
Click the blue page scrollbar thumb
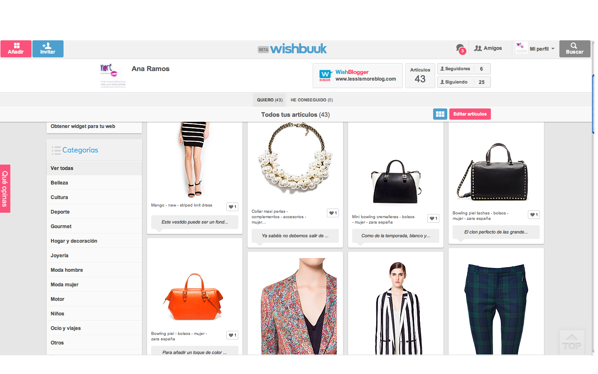click(593, 103)
